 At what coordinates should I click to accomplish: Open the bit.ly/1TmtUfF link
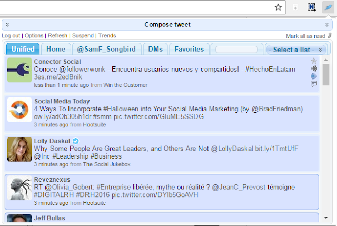pyautogui.click(x=276, y=149)
